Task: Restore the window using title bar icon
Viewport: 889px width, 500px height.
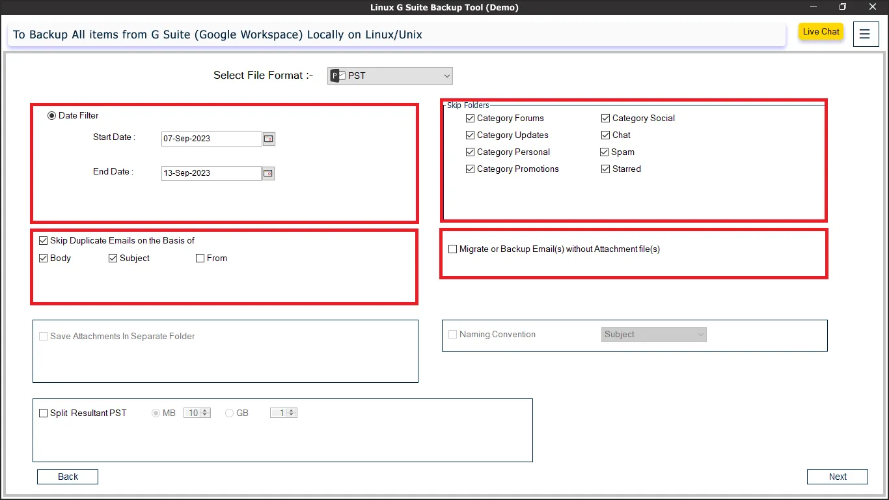Action: point(843,7)
